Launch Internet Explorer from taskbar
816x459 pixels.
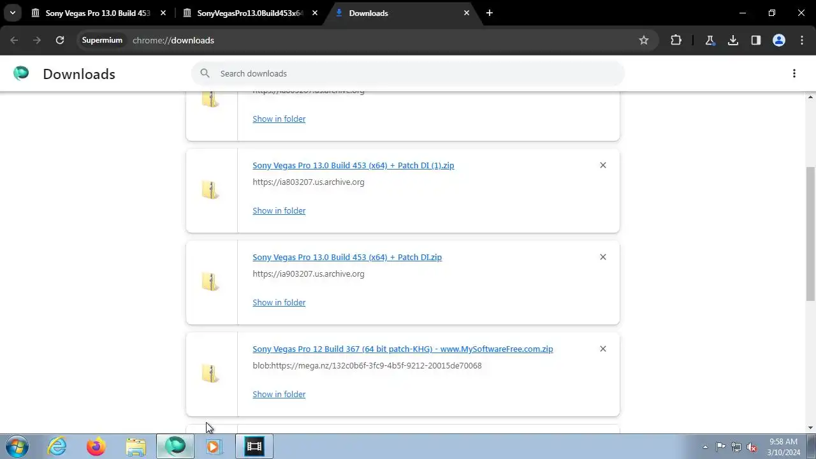[x=57, y=446]
